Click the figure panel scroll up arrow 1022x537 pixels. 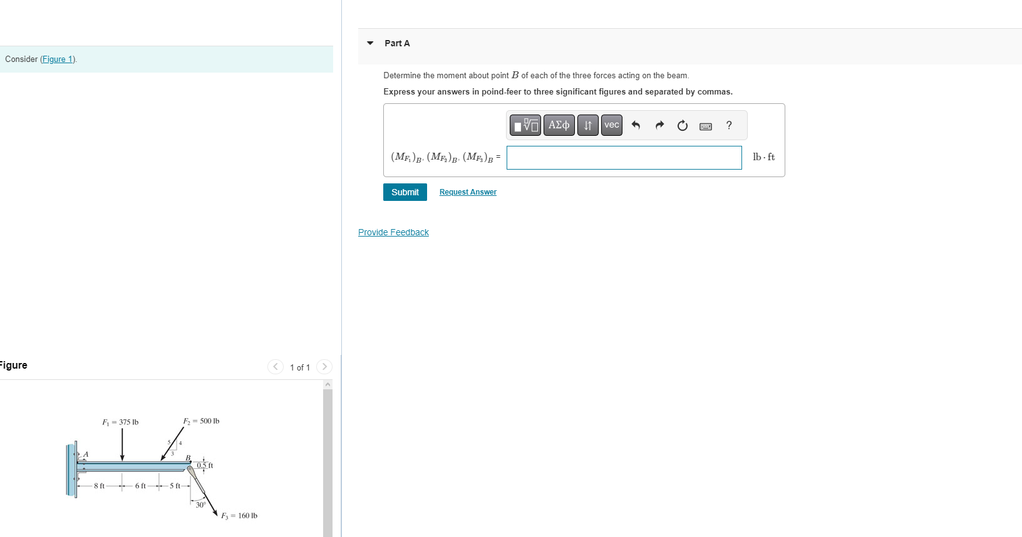328,384
